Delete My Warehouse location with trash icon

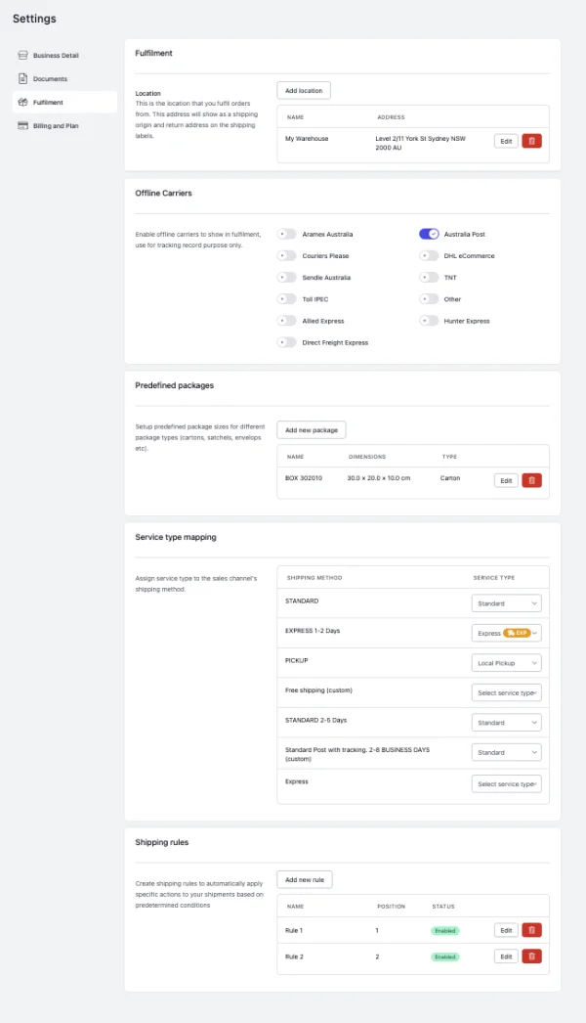[532, 141]
